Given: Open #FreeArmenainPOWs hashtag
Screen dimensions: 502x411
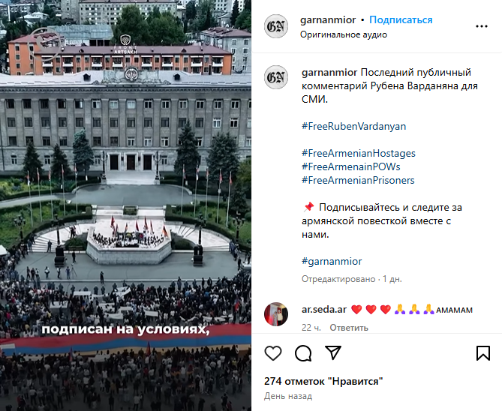Looking at the screenshot, I should [351, 166].
